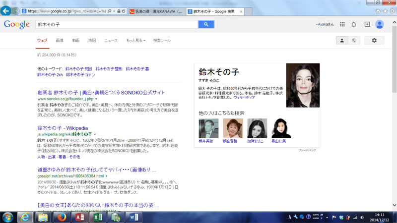Click the knowledge panel main photo
This screenshot has width=397, height=223.
[303, 85]
